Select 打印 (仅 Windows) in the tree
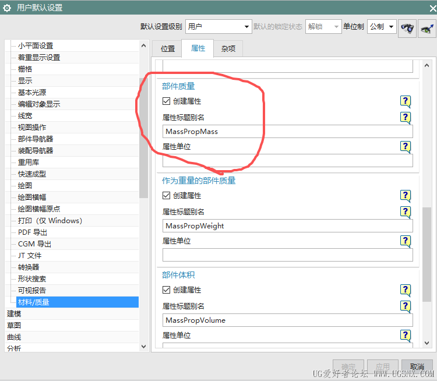Image resolution: width=437 pixels, height=381 pixels. click(x=50, y=221)
